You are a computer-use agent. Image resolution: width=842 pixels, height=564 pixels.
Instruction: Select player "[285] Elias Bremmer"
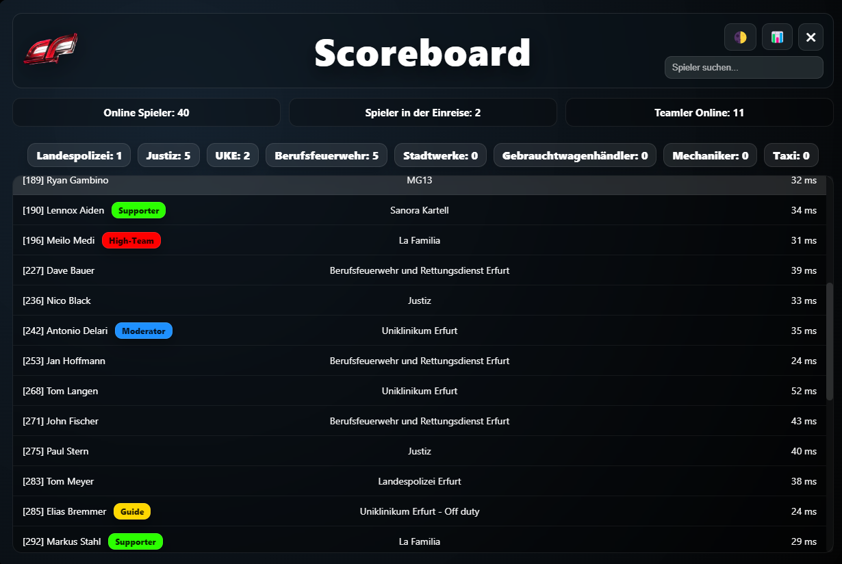point(419,511)
